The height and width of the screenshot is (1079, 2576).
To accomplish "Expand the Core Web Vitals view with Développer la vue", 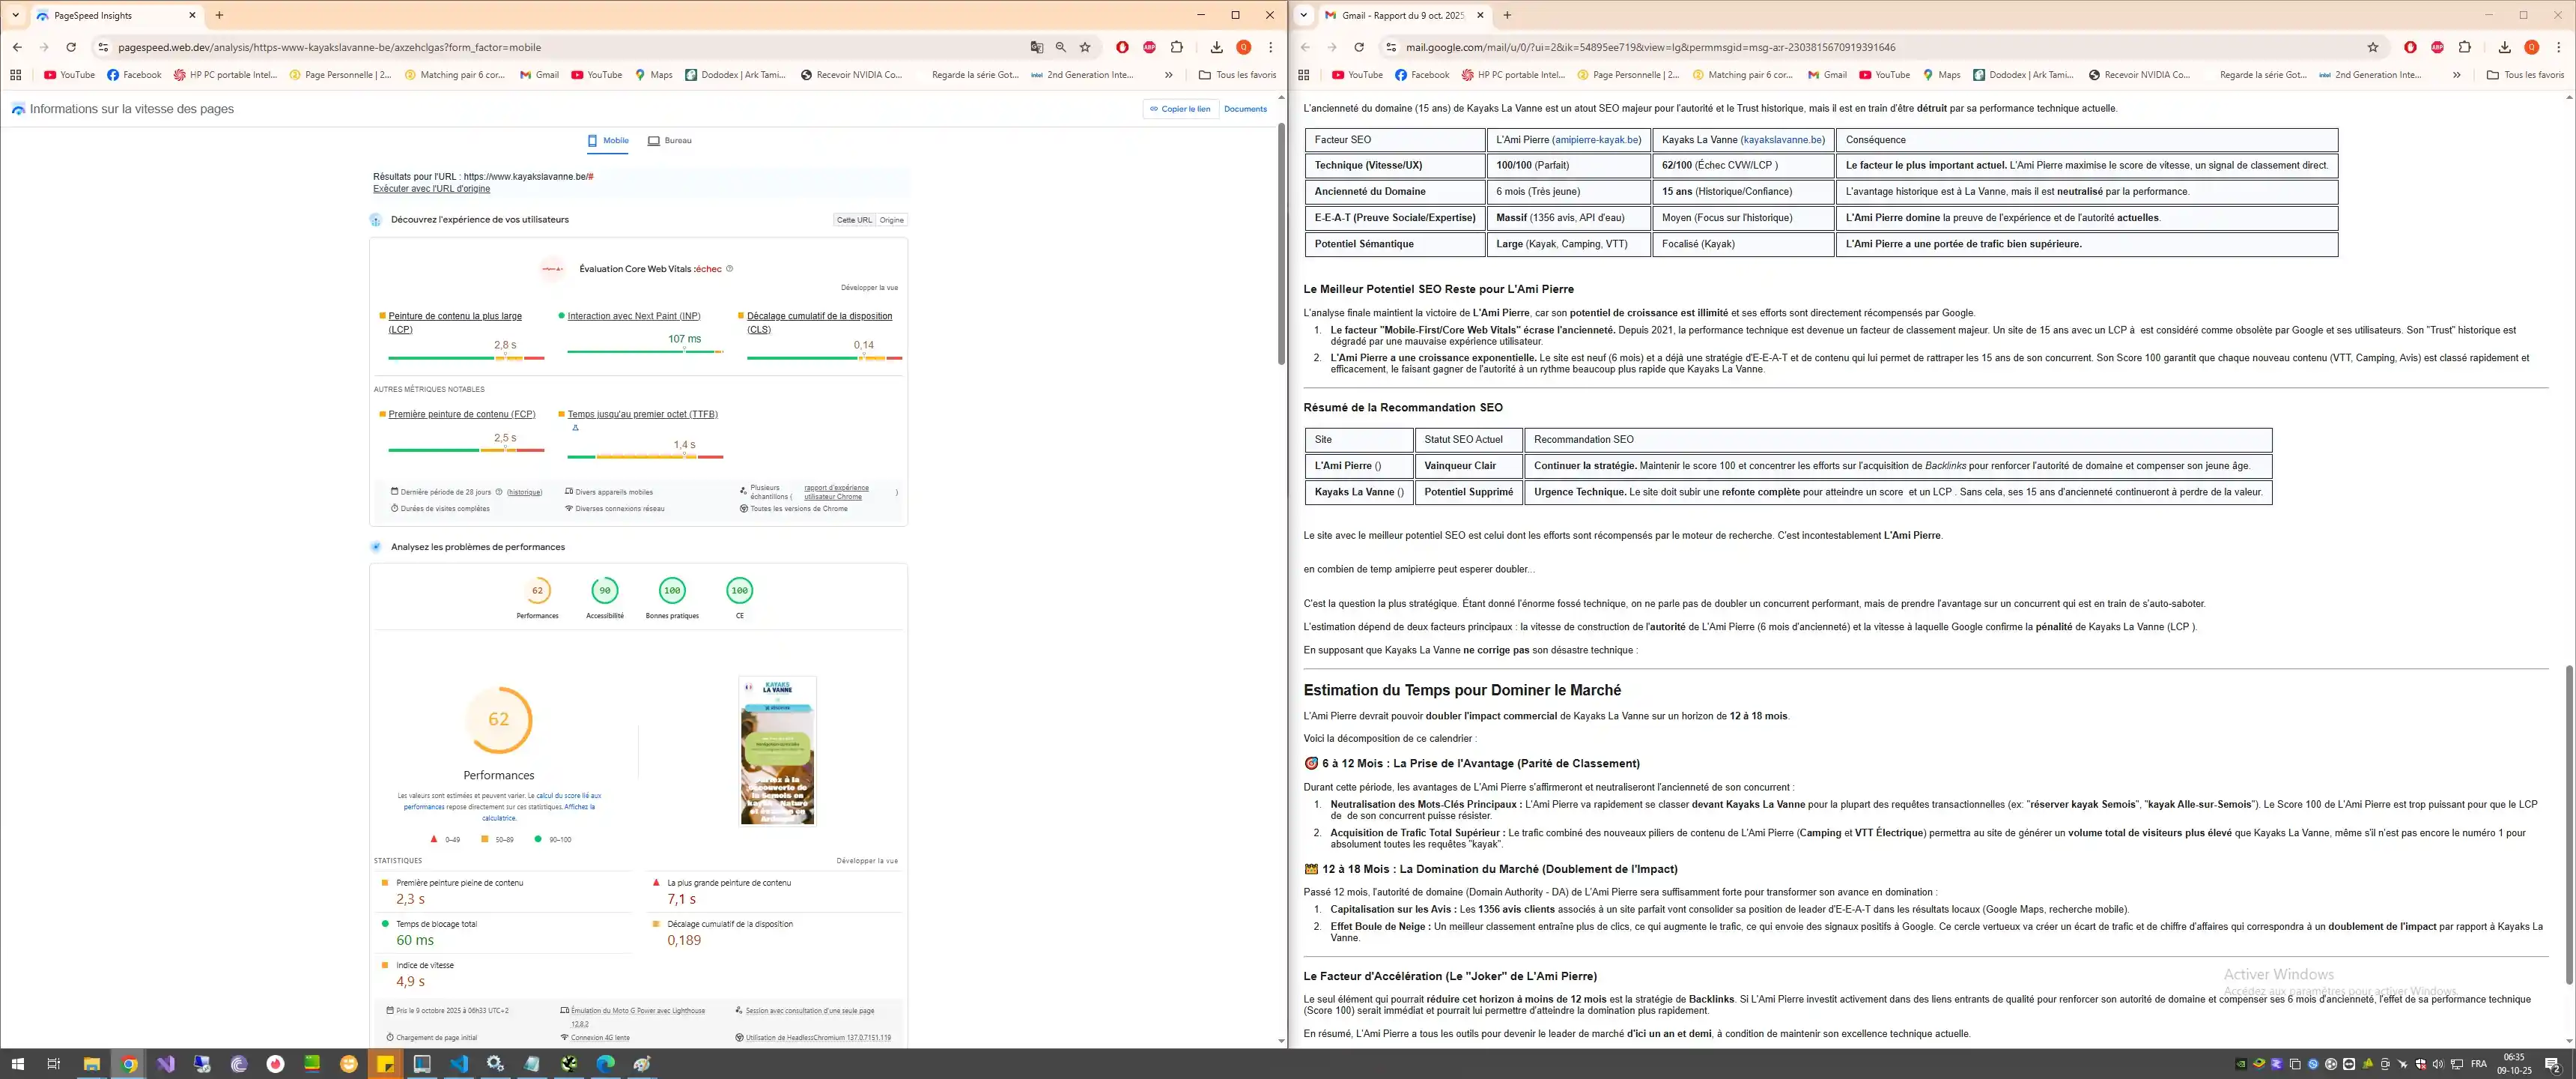I will tap(869, 288).
